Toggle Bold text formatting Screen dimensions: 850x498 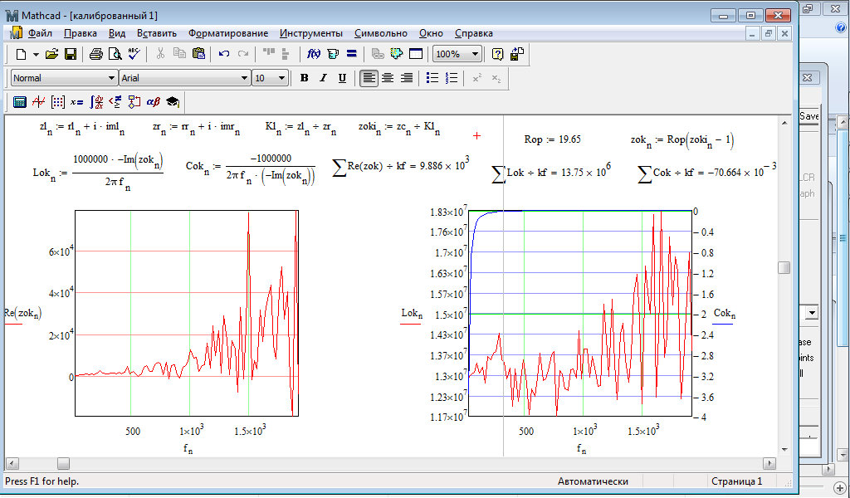(304, 78)
